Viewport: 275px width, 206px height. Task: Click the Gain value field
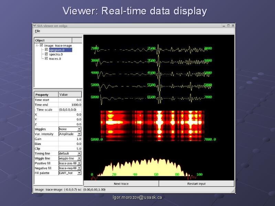[x=70, y=139]
